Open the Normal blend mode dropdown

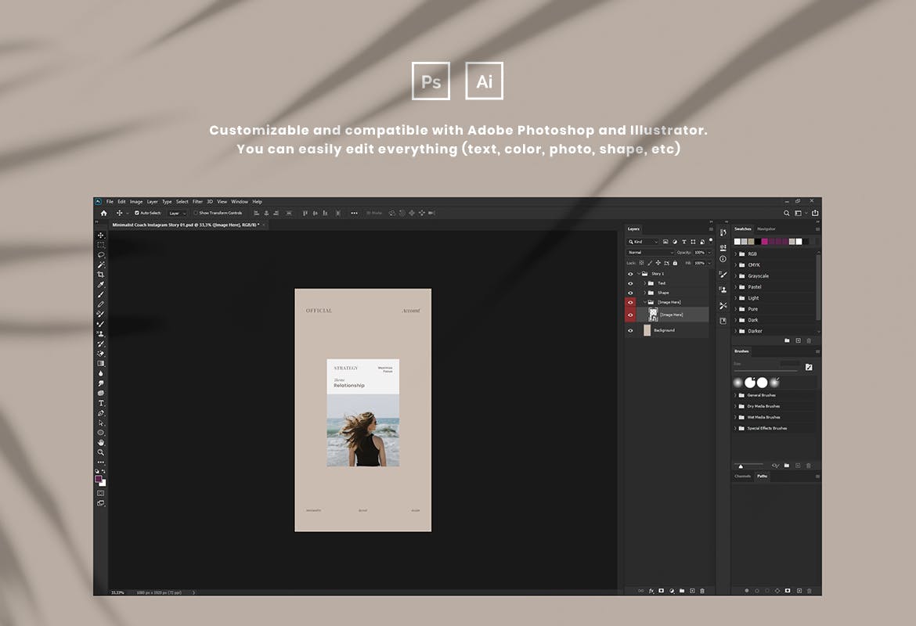point(649,253)
